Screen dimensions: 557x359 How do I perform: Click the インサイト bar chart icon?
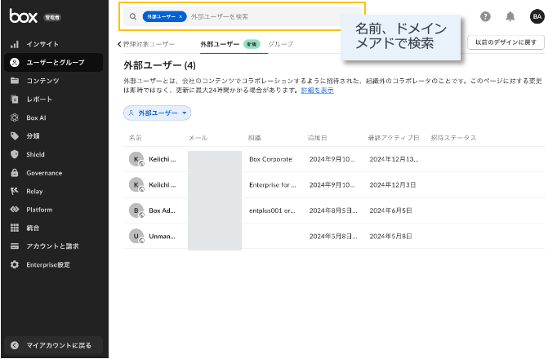click(x=15, y=44)
